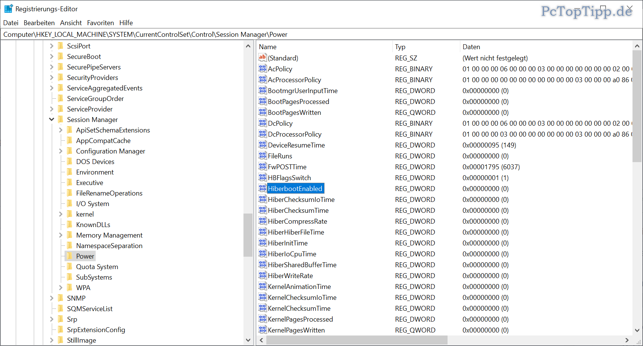Click the HiberInitTime value icon
The width and height of the screenshot is (643, 346).
point(263,243)
